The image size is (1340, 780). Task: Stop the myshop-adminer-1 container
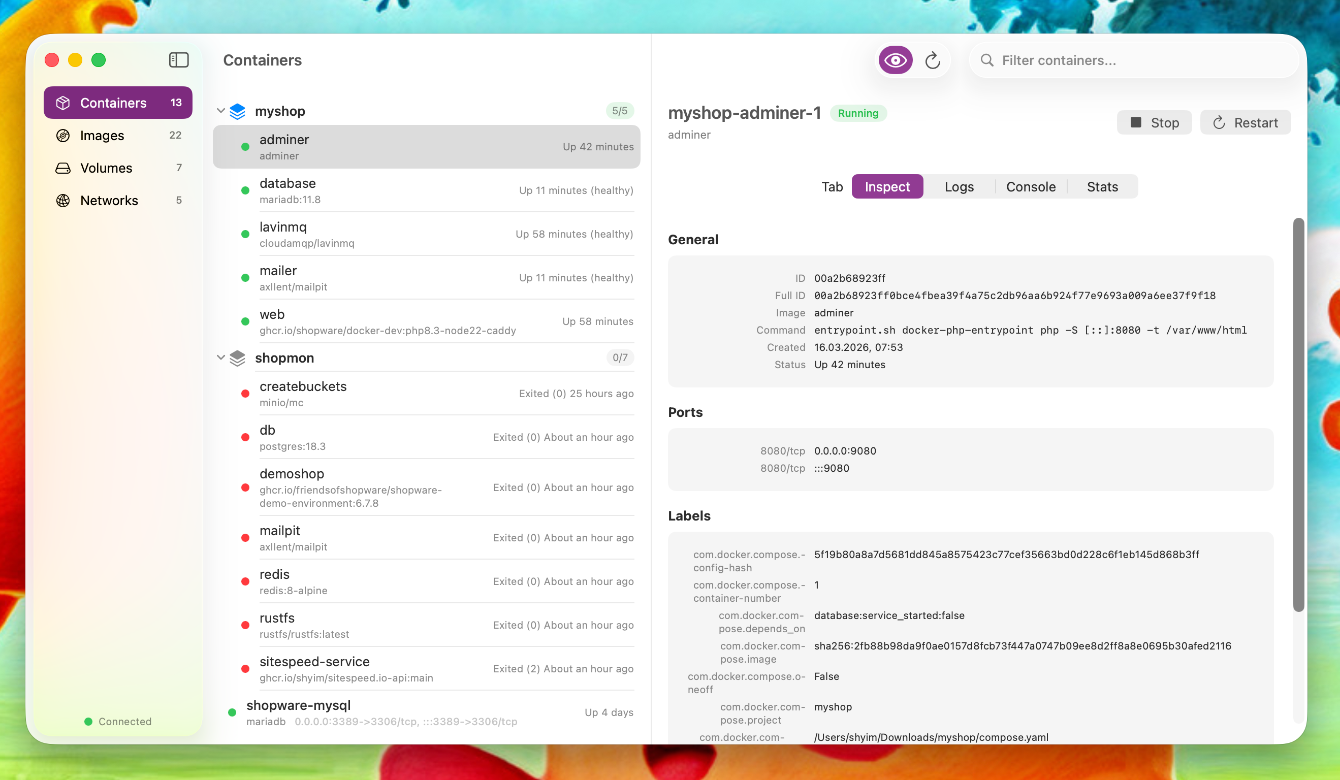[1154, 122]
